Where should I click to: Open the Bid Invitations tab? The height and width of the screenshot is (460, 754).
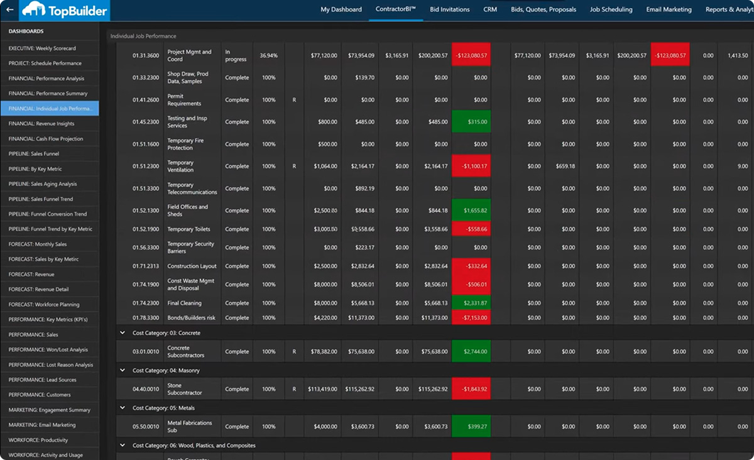(x=450, y=9)
